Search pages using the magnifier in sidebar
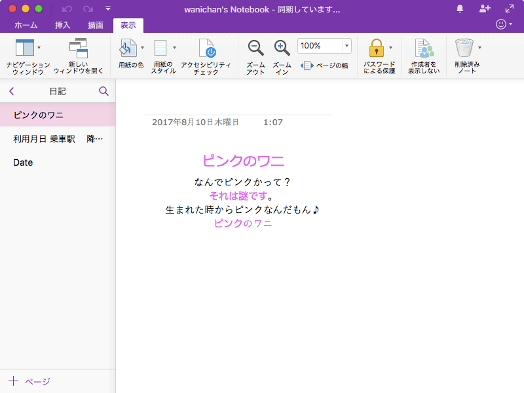The height and width of the screenshot is (393, 524). click(x=103, y=92)
